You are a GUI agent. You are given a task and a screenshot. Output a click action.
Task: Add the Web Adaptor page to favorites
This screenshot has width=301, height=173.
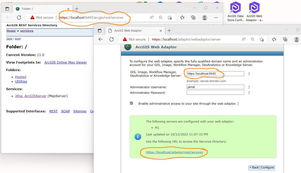coord(262,39)
